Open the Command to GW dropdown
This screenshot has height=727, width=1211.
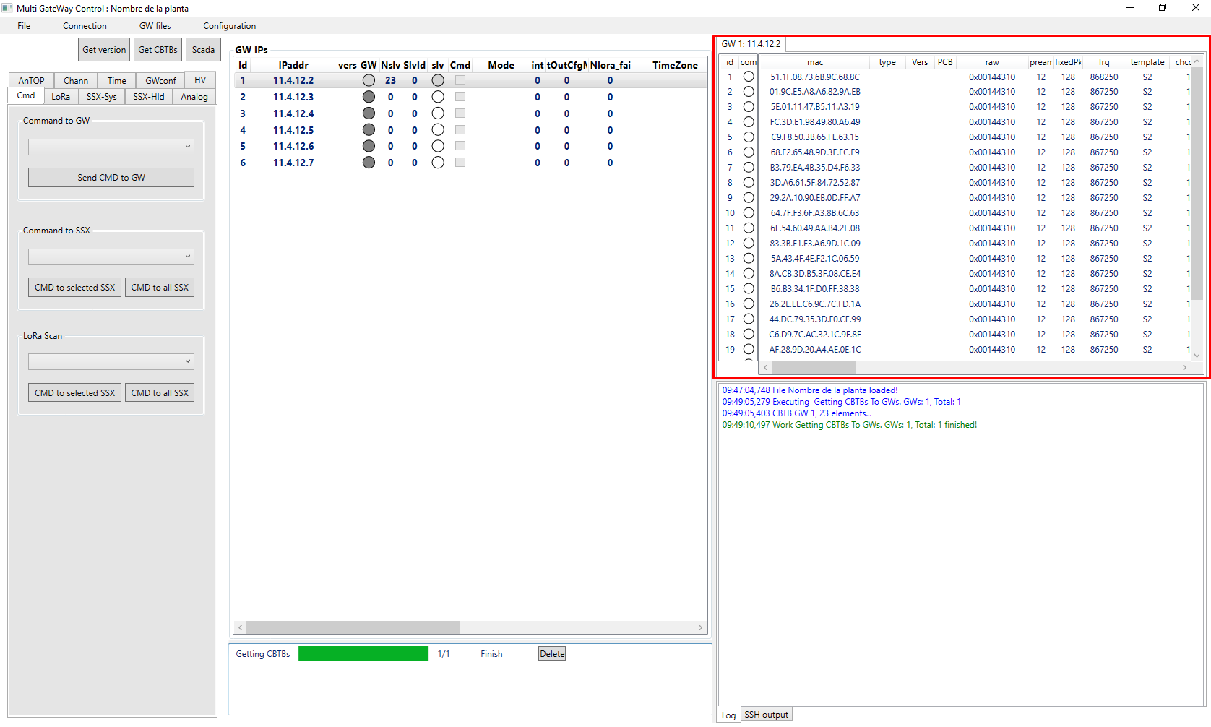(111, 147)
